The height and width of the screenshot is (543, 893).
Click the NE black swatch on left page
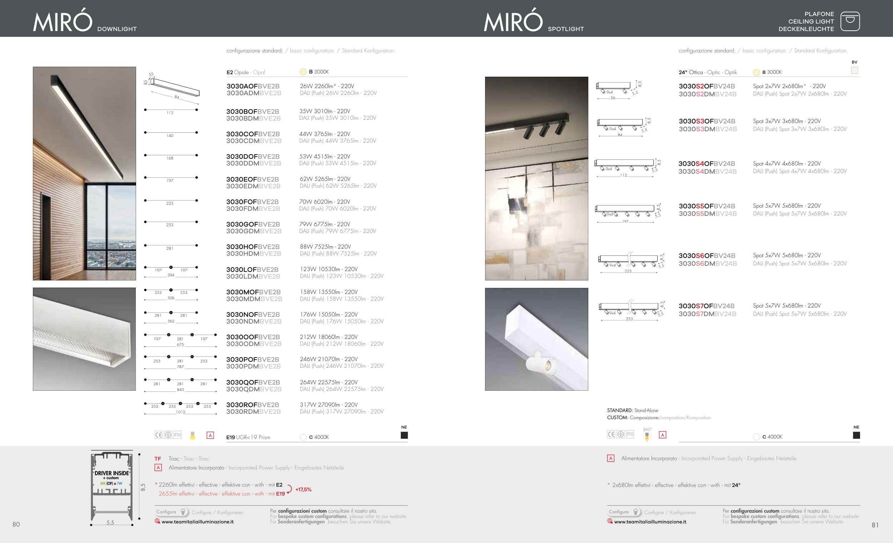tap(404, 435)
